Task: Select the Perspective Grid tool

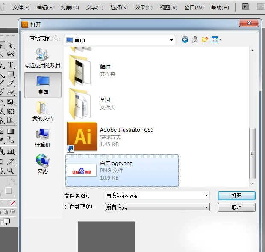Action: click(11, 120)
